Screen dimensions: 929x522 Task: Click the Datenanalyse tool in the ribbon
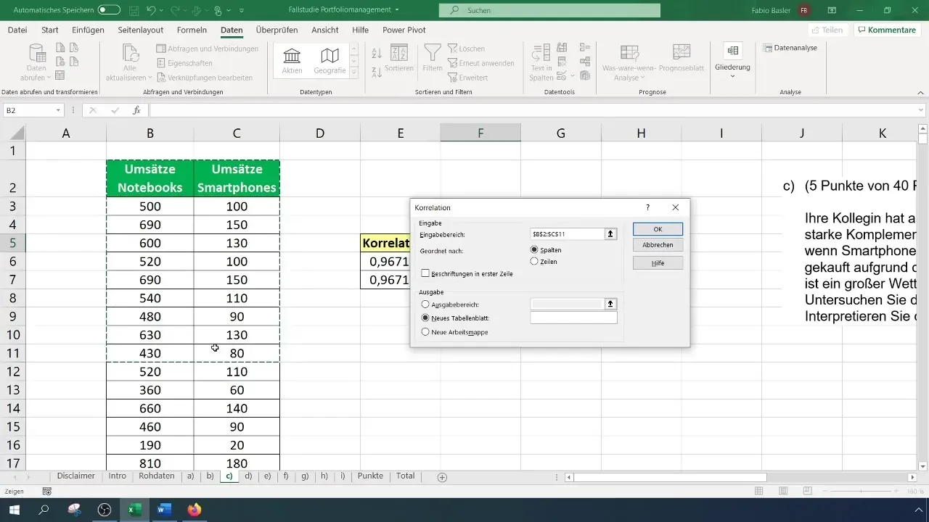(x=790, y=48)
